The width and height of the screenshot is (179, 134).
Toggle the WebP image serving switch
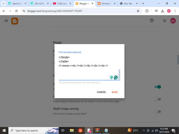158,112
